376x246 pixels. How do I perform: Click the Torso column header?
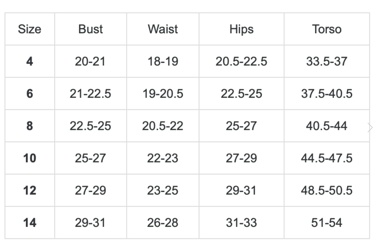pos(327,29)
